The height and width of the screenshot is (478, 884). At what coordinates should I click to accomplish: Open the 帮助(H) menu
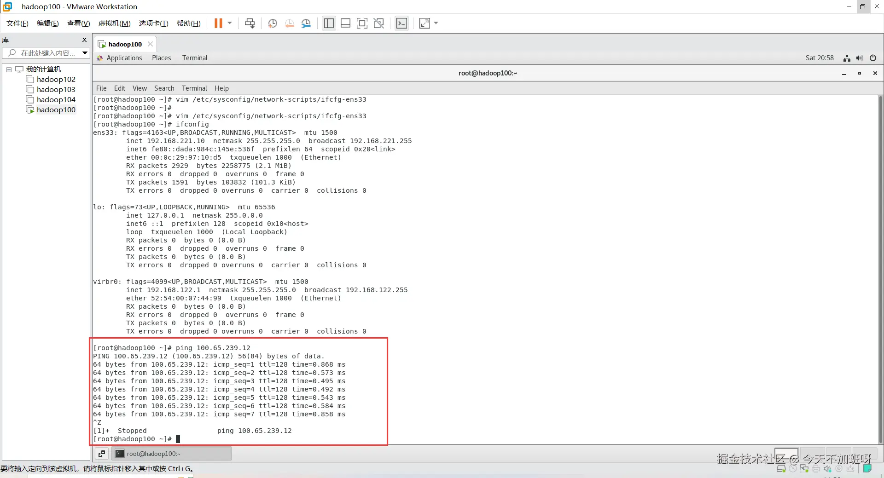point(189,23)
